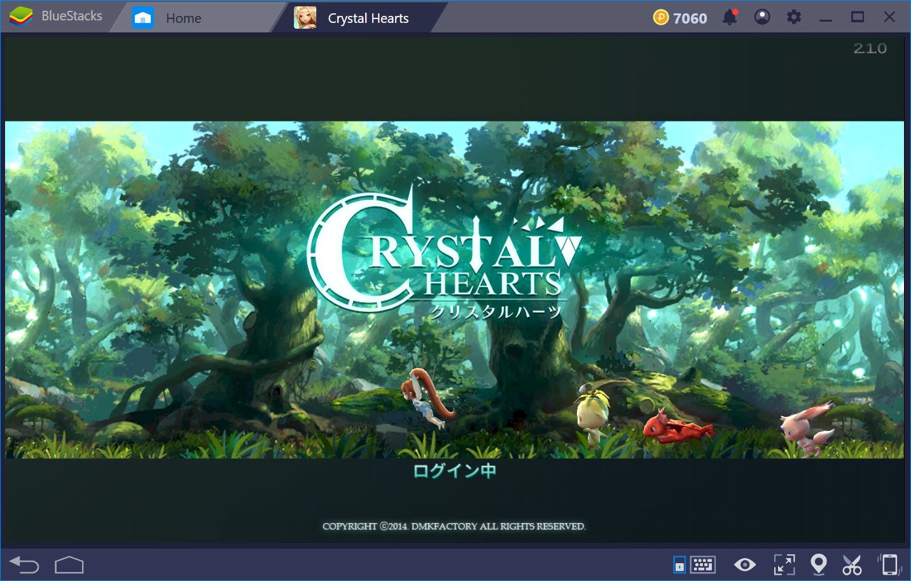Click the Android back arrow
911x581 pixels.
coord(24,564)
